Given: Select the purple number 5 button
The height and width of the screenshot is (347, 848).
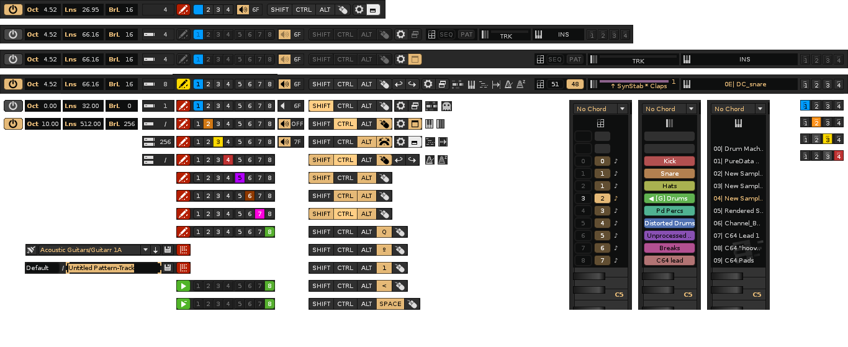Looking at the screenshot, I should (x=239, y=178).
